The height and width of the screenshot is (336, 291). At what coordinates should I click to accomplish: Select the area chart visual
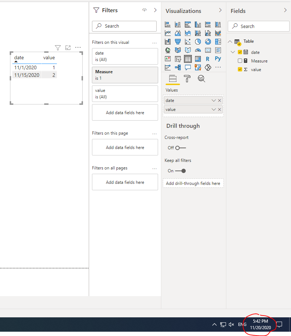[178, 33]
